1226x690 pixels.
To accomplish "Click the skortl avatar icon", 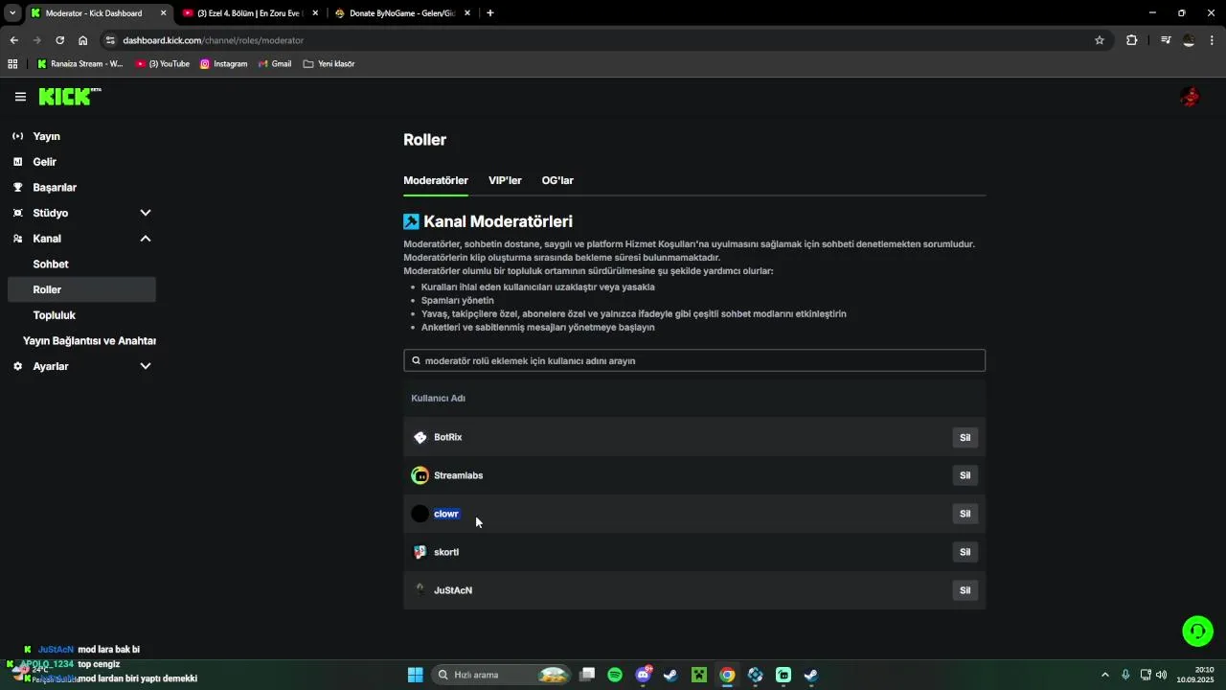I will [420, 552].
